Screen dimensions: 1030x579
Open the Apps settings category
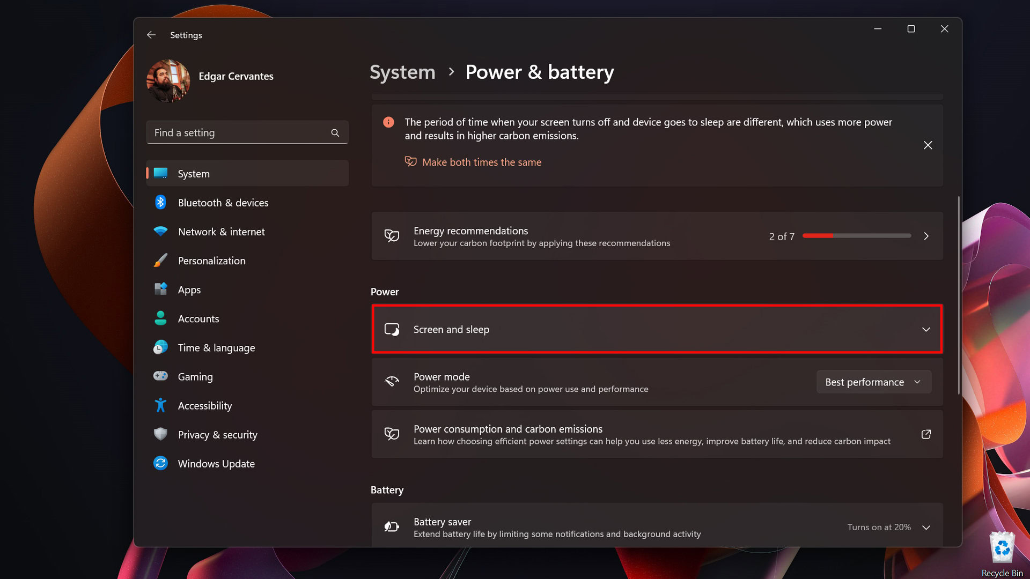click(x=189, y=290)
